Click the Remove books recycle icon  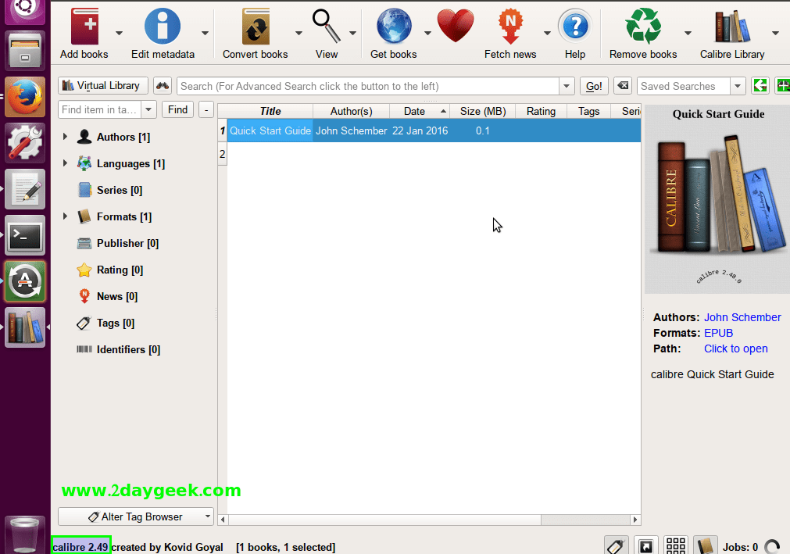pyautogui.click(x=643, y=27)
